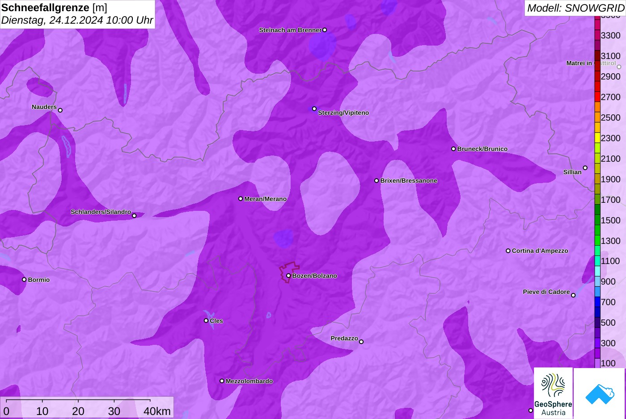Image resolution: width=626 pixels, height=419 pixels.
Task: Click the cyan 1100 legend swatch
Action: tap(597, 261)
